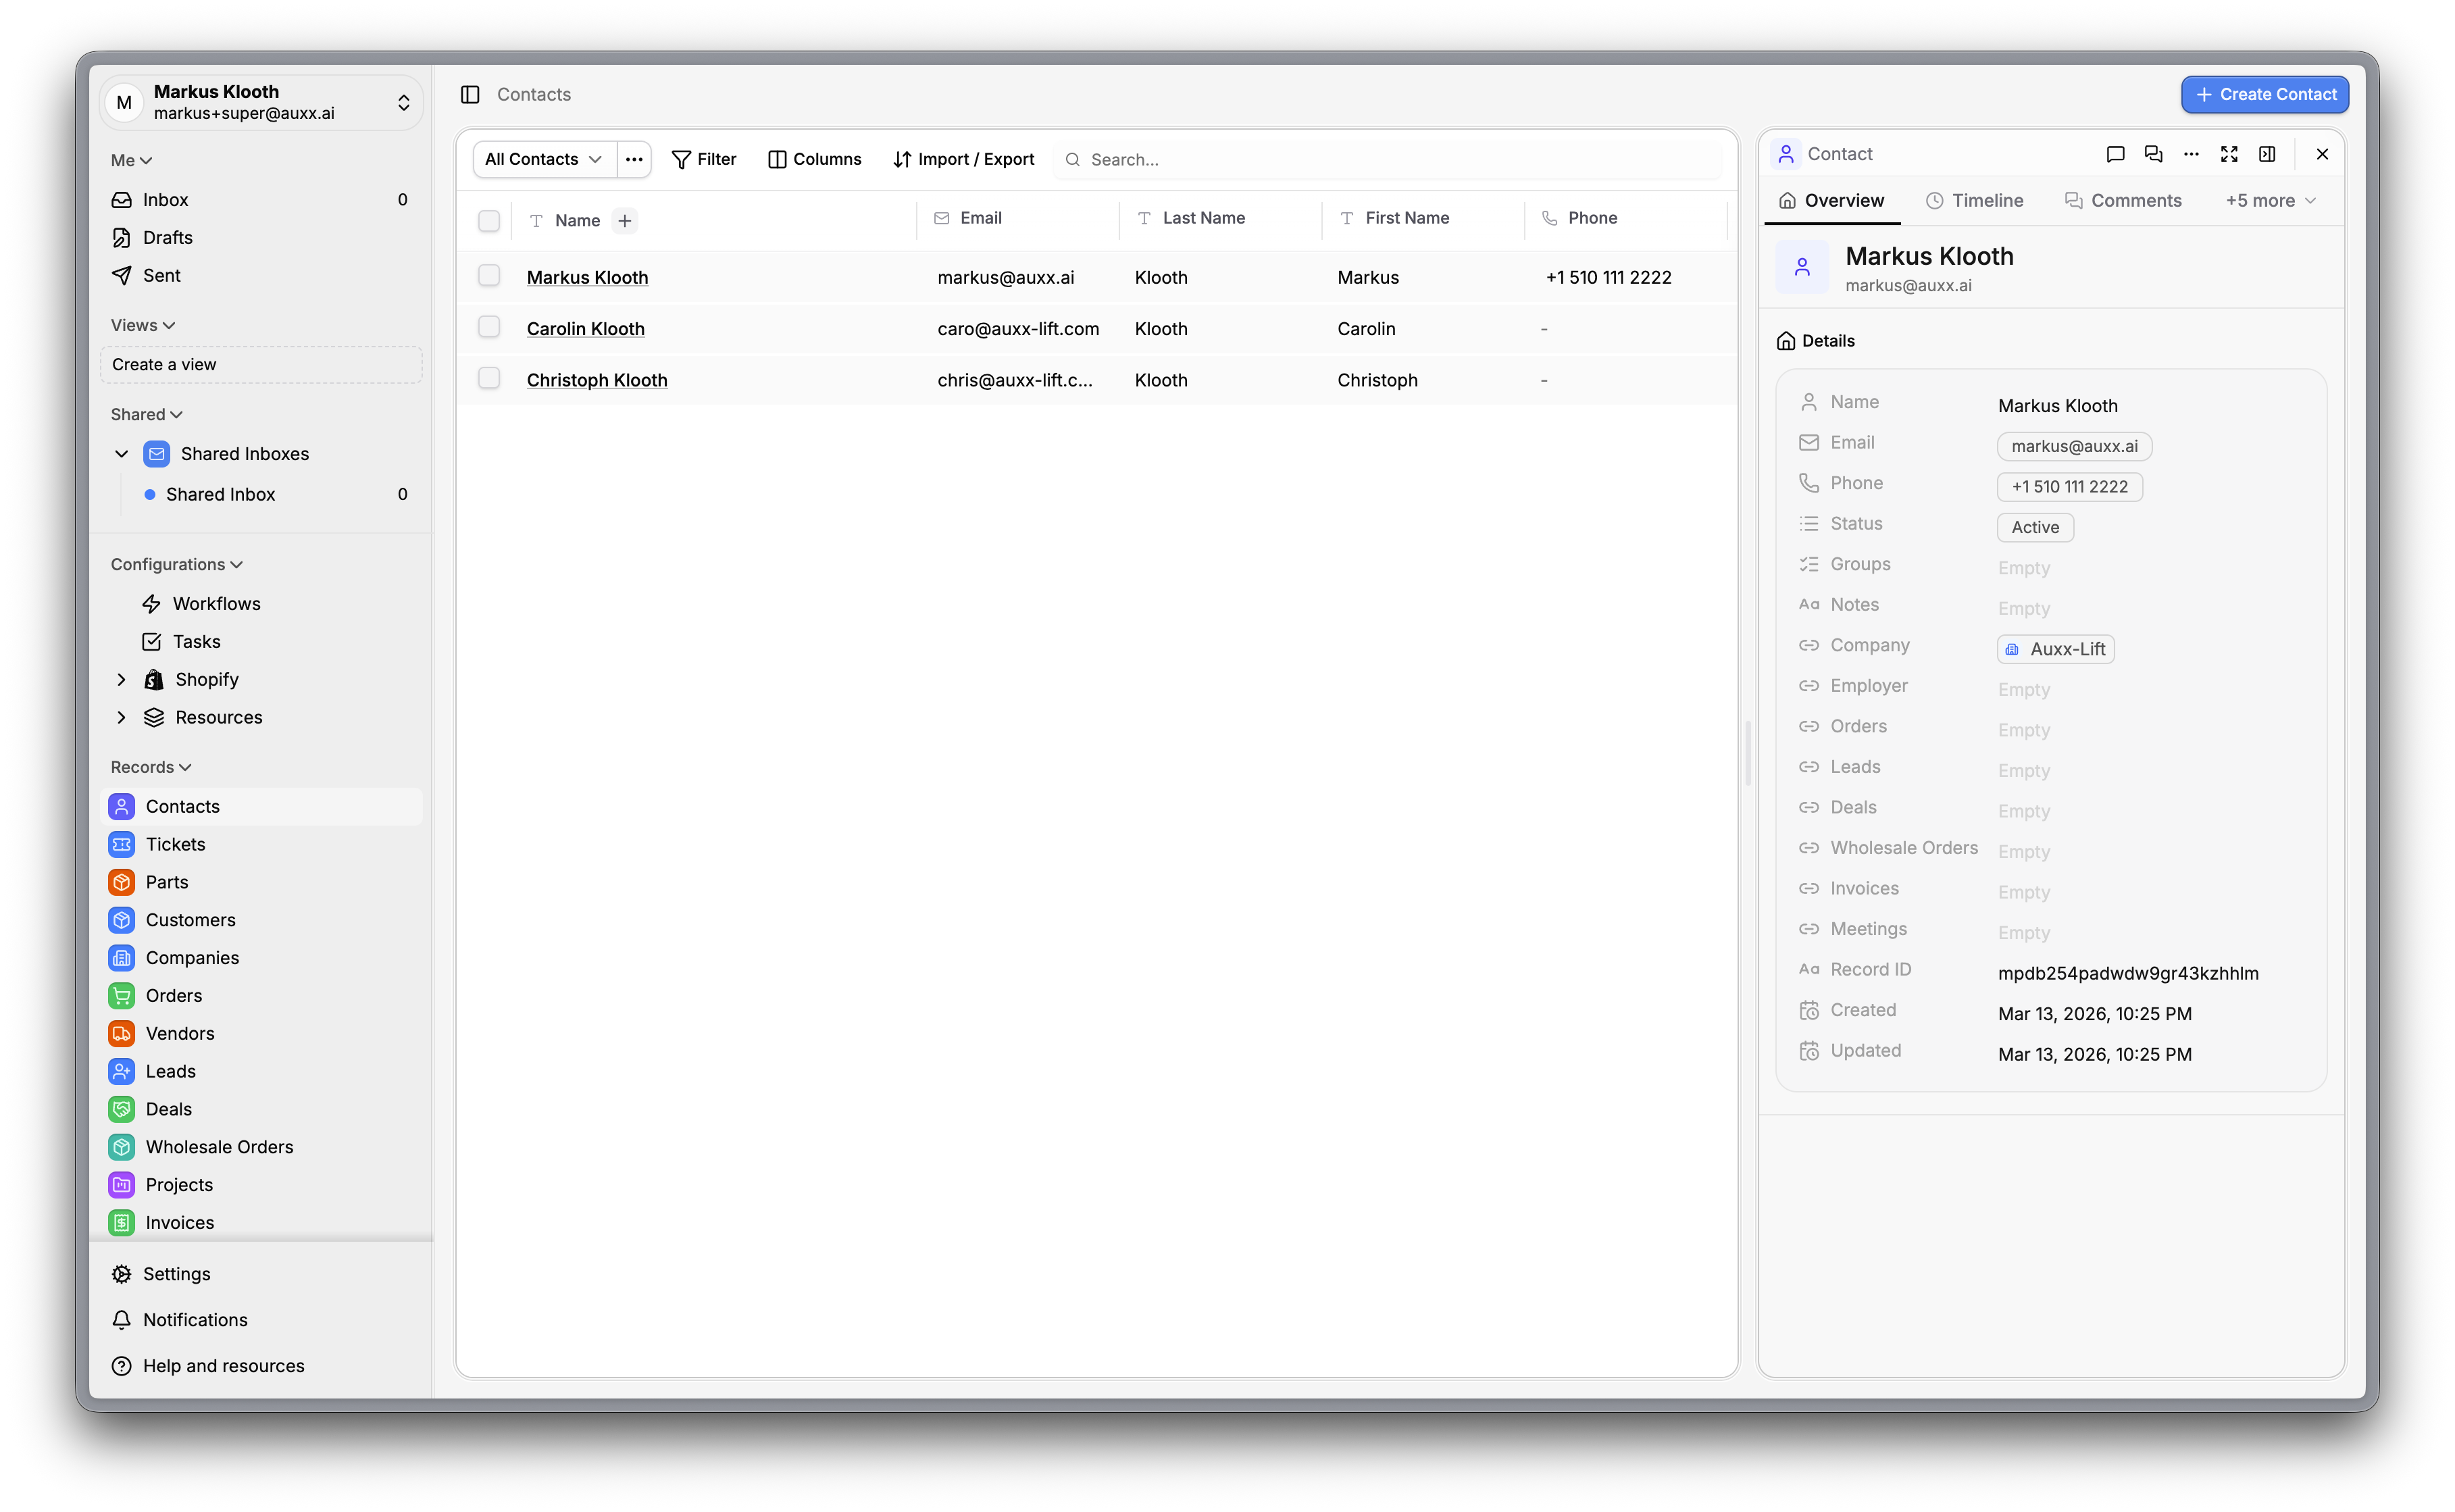Open the All Contacts view dropdown
Viewport: 2455px width, 1512px height.
click(x=544, y=159)
